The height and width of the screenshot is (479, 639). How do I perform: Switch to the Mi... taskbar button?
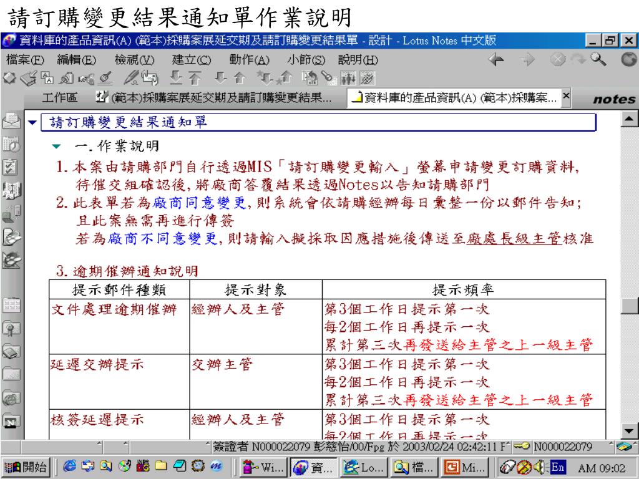coord(465,467)
